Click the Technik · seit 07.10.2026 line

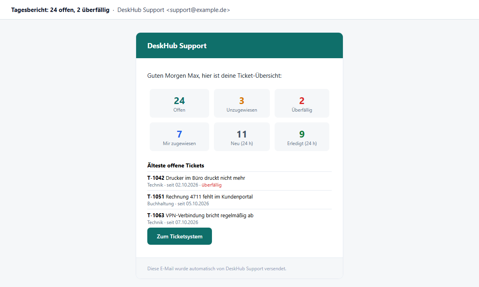coord(173,222)
